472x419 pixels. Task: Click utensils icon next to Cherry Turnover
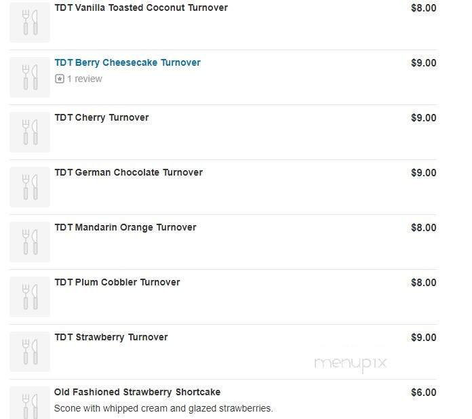coord(30,132)
